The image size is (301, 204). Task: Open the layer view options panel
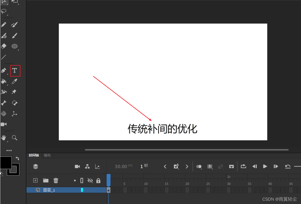coord(35,166)
